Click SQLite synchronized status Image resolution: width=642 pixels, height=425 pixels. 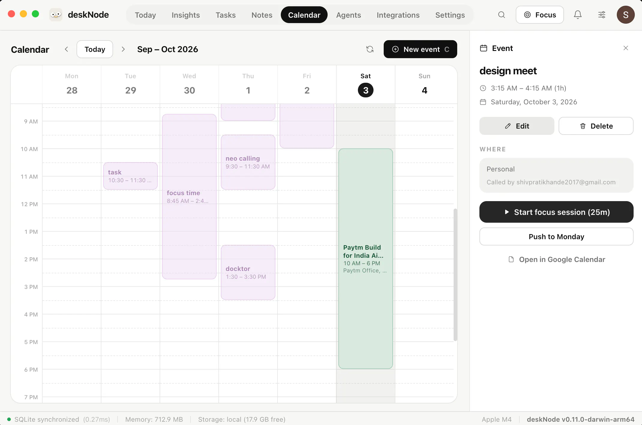click(59, 419)
